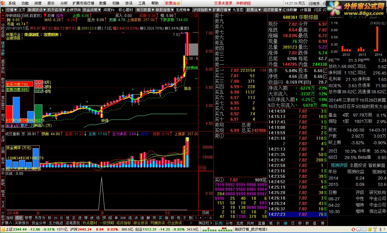Click the X10 volume scale label
The width and height of the screenshot is (387, 233).
pos(202,168)
